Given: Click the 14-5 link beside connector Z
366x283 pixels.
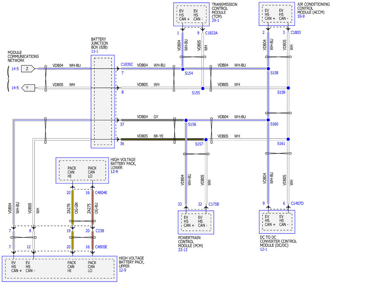Looking at the screenshot, I should 15,69.
